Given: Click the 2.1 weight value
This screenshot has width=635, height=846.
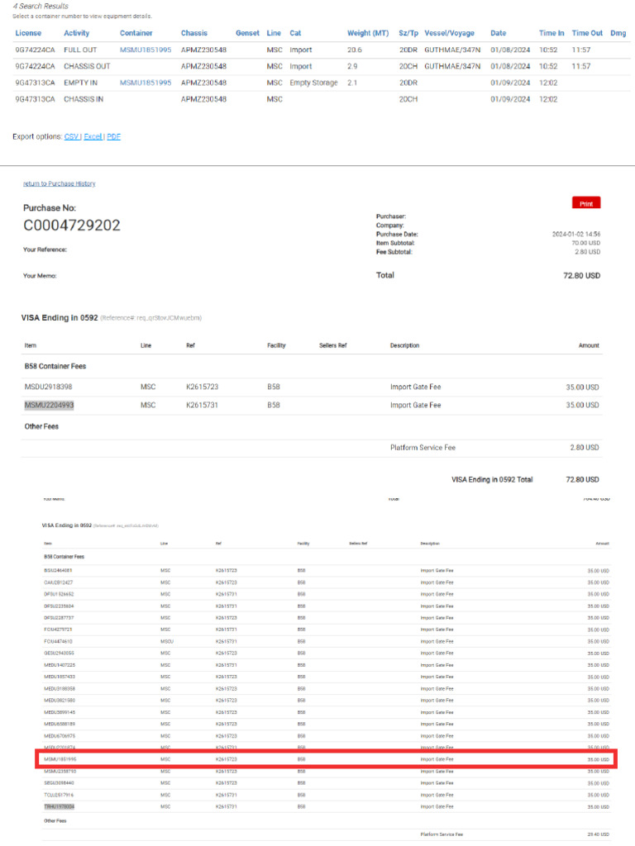Looking at the screenshot, I should tap(352, 83).
